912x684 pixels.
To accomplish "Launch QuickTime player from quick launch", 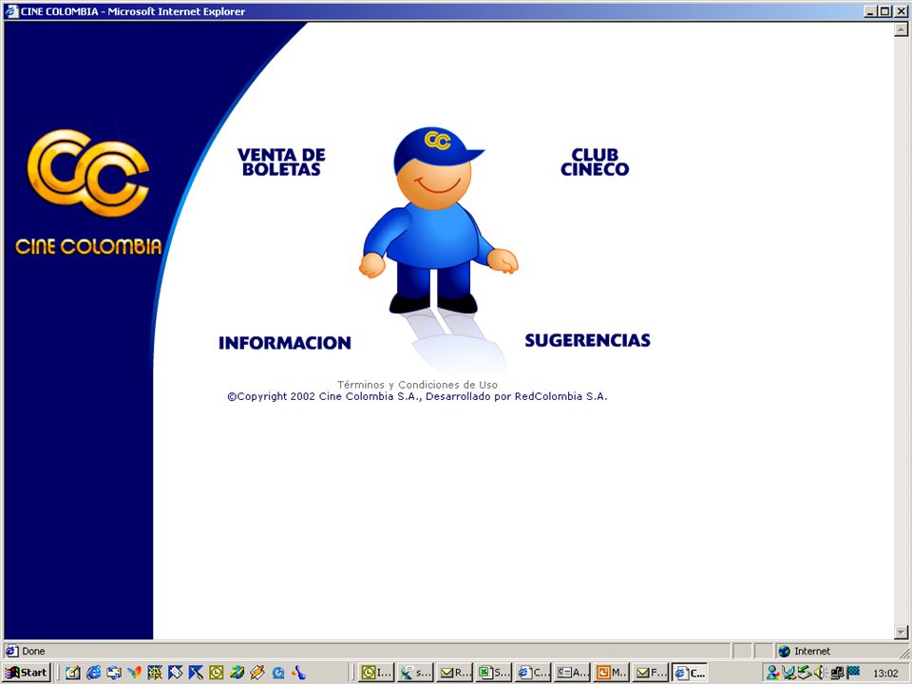I will pyautogui.click(x=278, y=673).
